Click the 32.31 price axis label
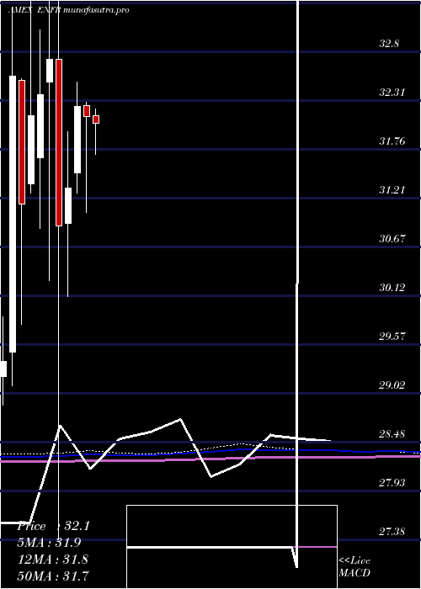Screen dimensions: 421x589 [x=392, y=92]
